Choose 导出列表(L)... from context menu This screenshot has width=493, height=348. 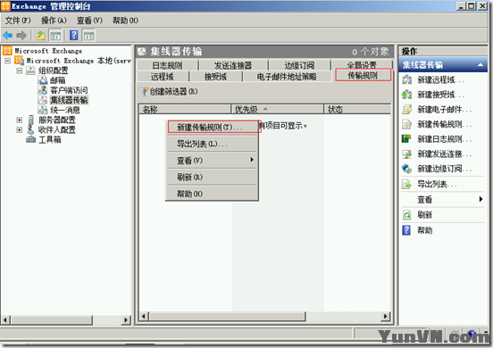[212, 144]
